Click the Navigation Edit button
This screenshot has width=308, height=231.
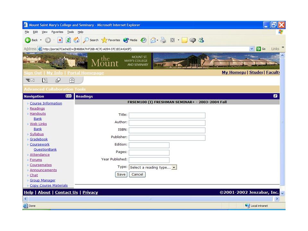[68, 96]
